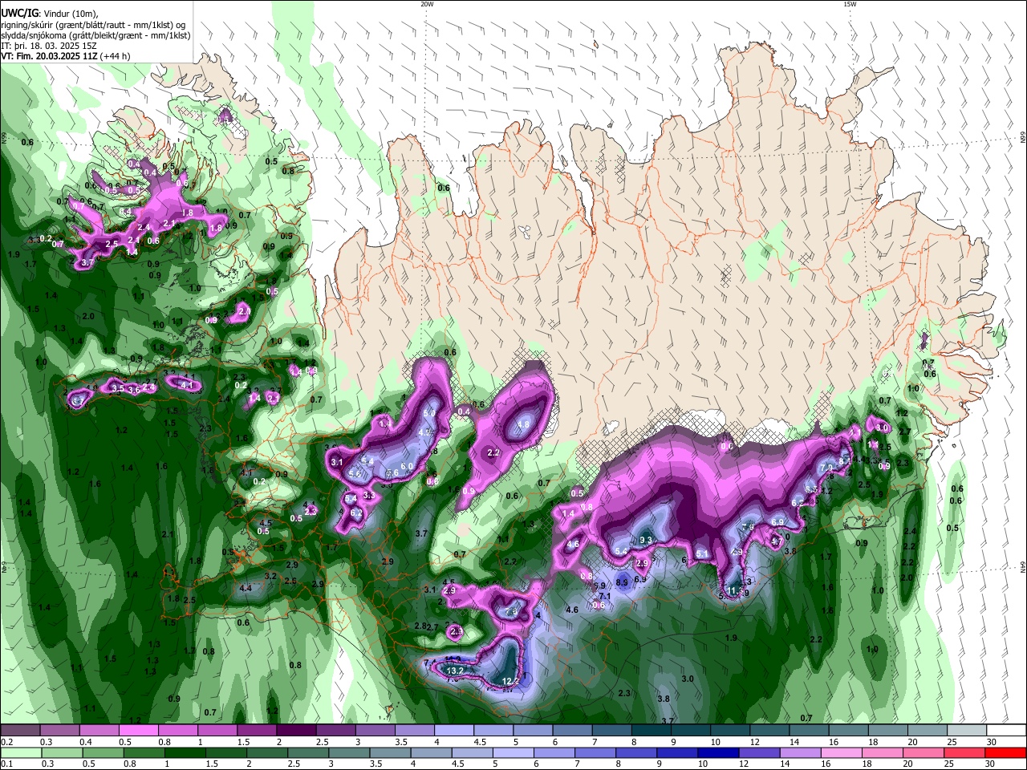Click the 20W longitude label
The width and height of the screenshot is (1027, 770).
tap(428, 4)
